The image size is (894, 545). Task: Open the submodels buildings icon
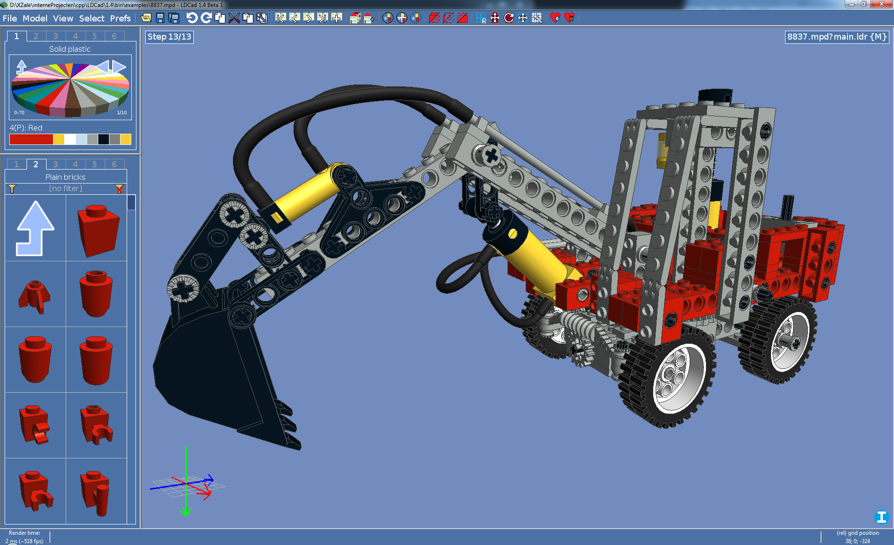click(355, 18)
